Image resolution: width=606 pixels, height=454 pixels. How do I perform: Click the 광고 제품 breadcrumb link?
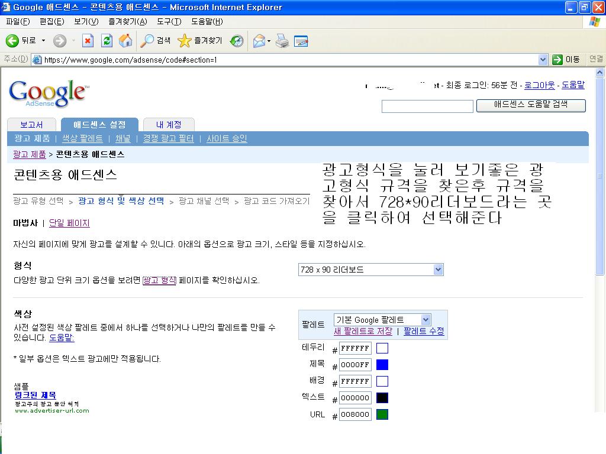(30, 154)
